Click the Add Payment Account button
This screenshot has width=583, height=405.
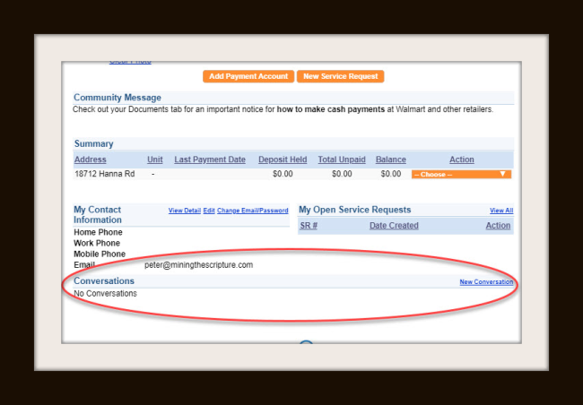[248, 76]
